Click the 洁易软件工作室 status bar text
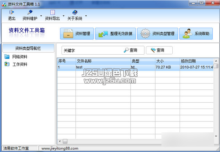Image resolution: width=220 pixels, height=152 pixels. coord(16,148)
